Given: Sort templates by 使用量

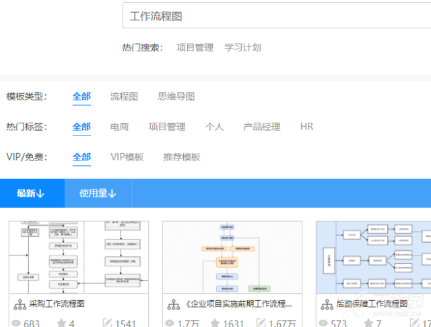Looking at the screenshot, I should (98, 194).
